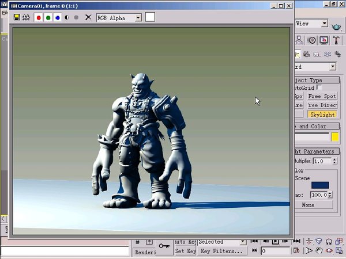Toggle the blue channel display
The image size is (346, 259).
[x=58, y=17]
